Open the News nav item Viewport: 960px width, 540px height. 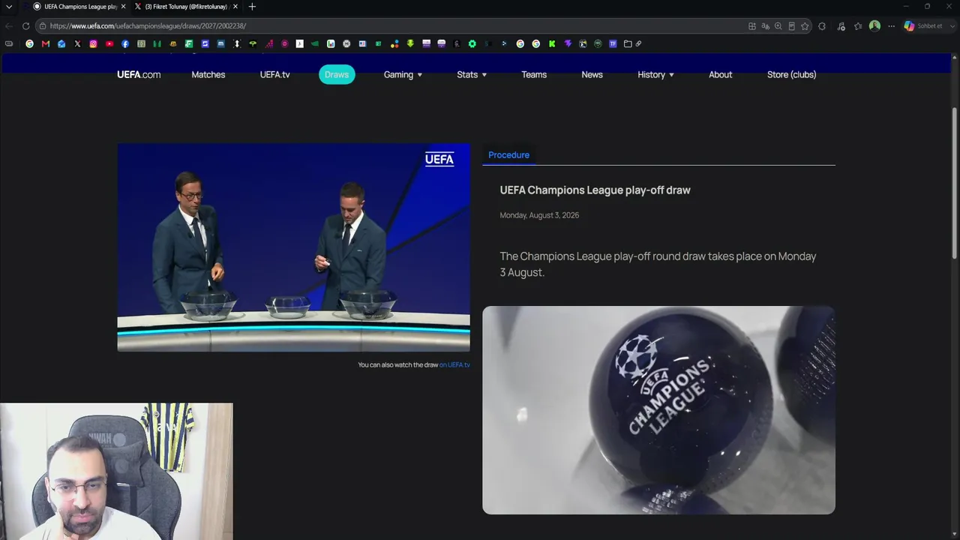point(592,74)
